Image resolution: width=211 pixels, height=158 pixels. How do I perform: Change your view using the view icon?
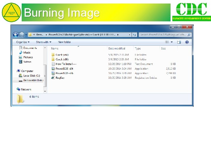coord(167,42)
